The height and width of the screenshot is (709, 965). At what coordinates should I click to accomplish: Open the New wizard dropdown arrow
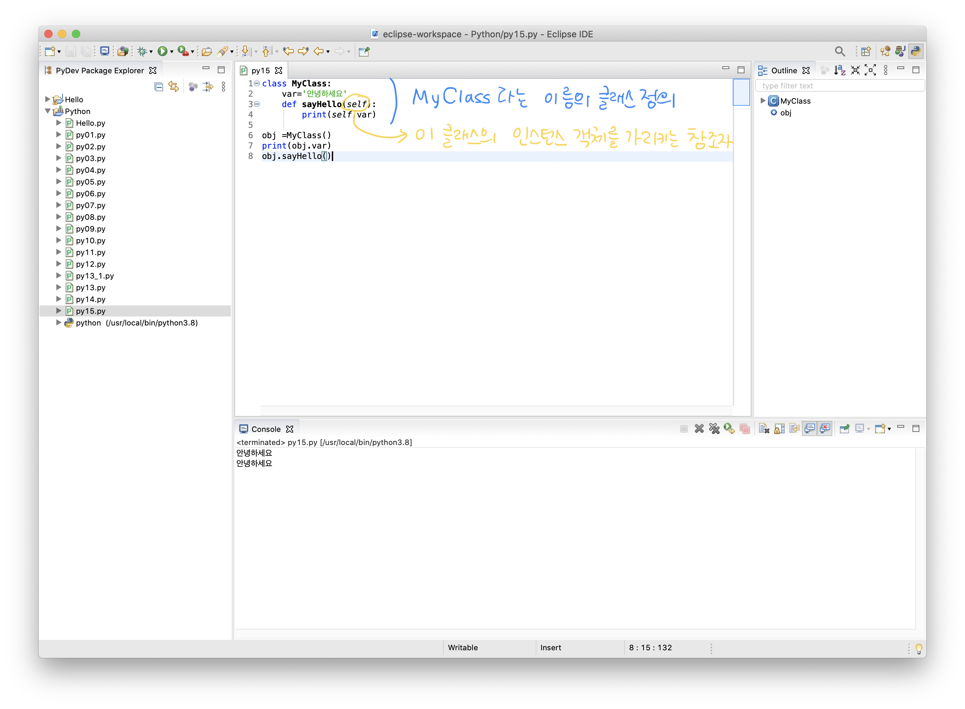[59, 52]
